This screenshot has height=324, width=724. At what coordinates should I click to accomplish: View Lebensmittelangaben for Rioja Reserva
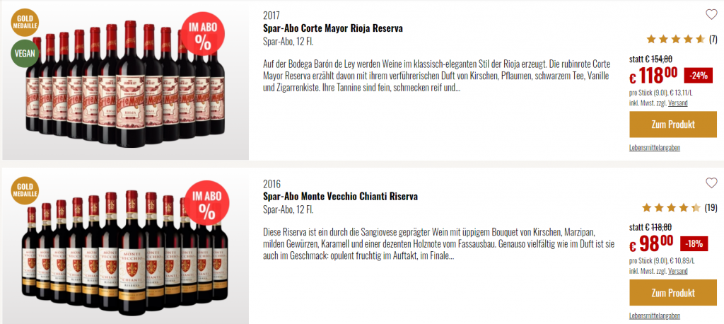(x=654, y=147)
